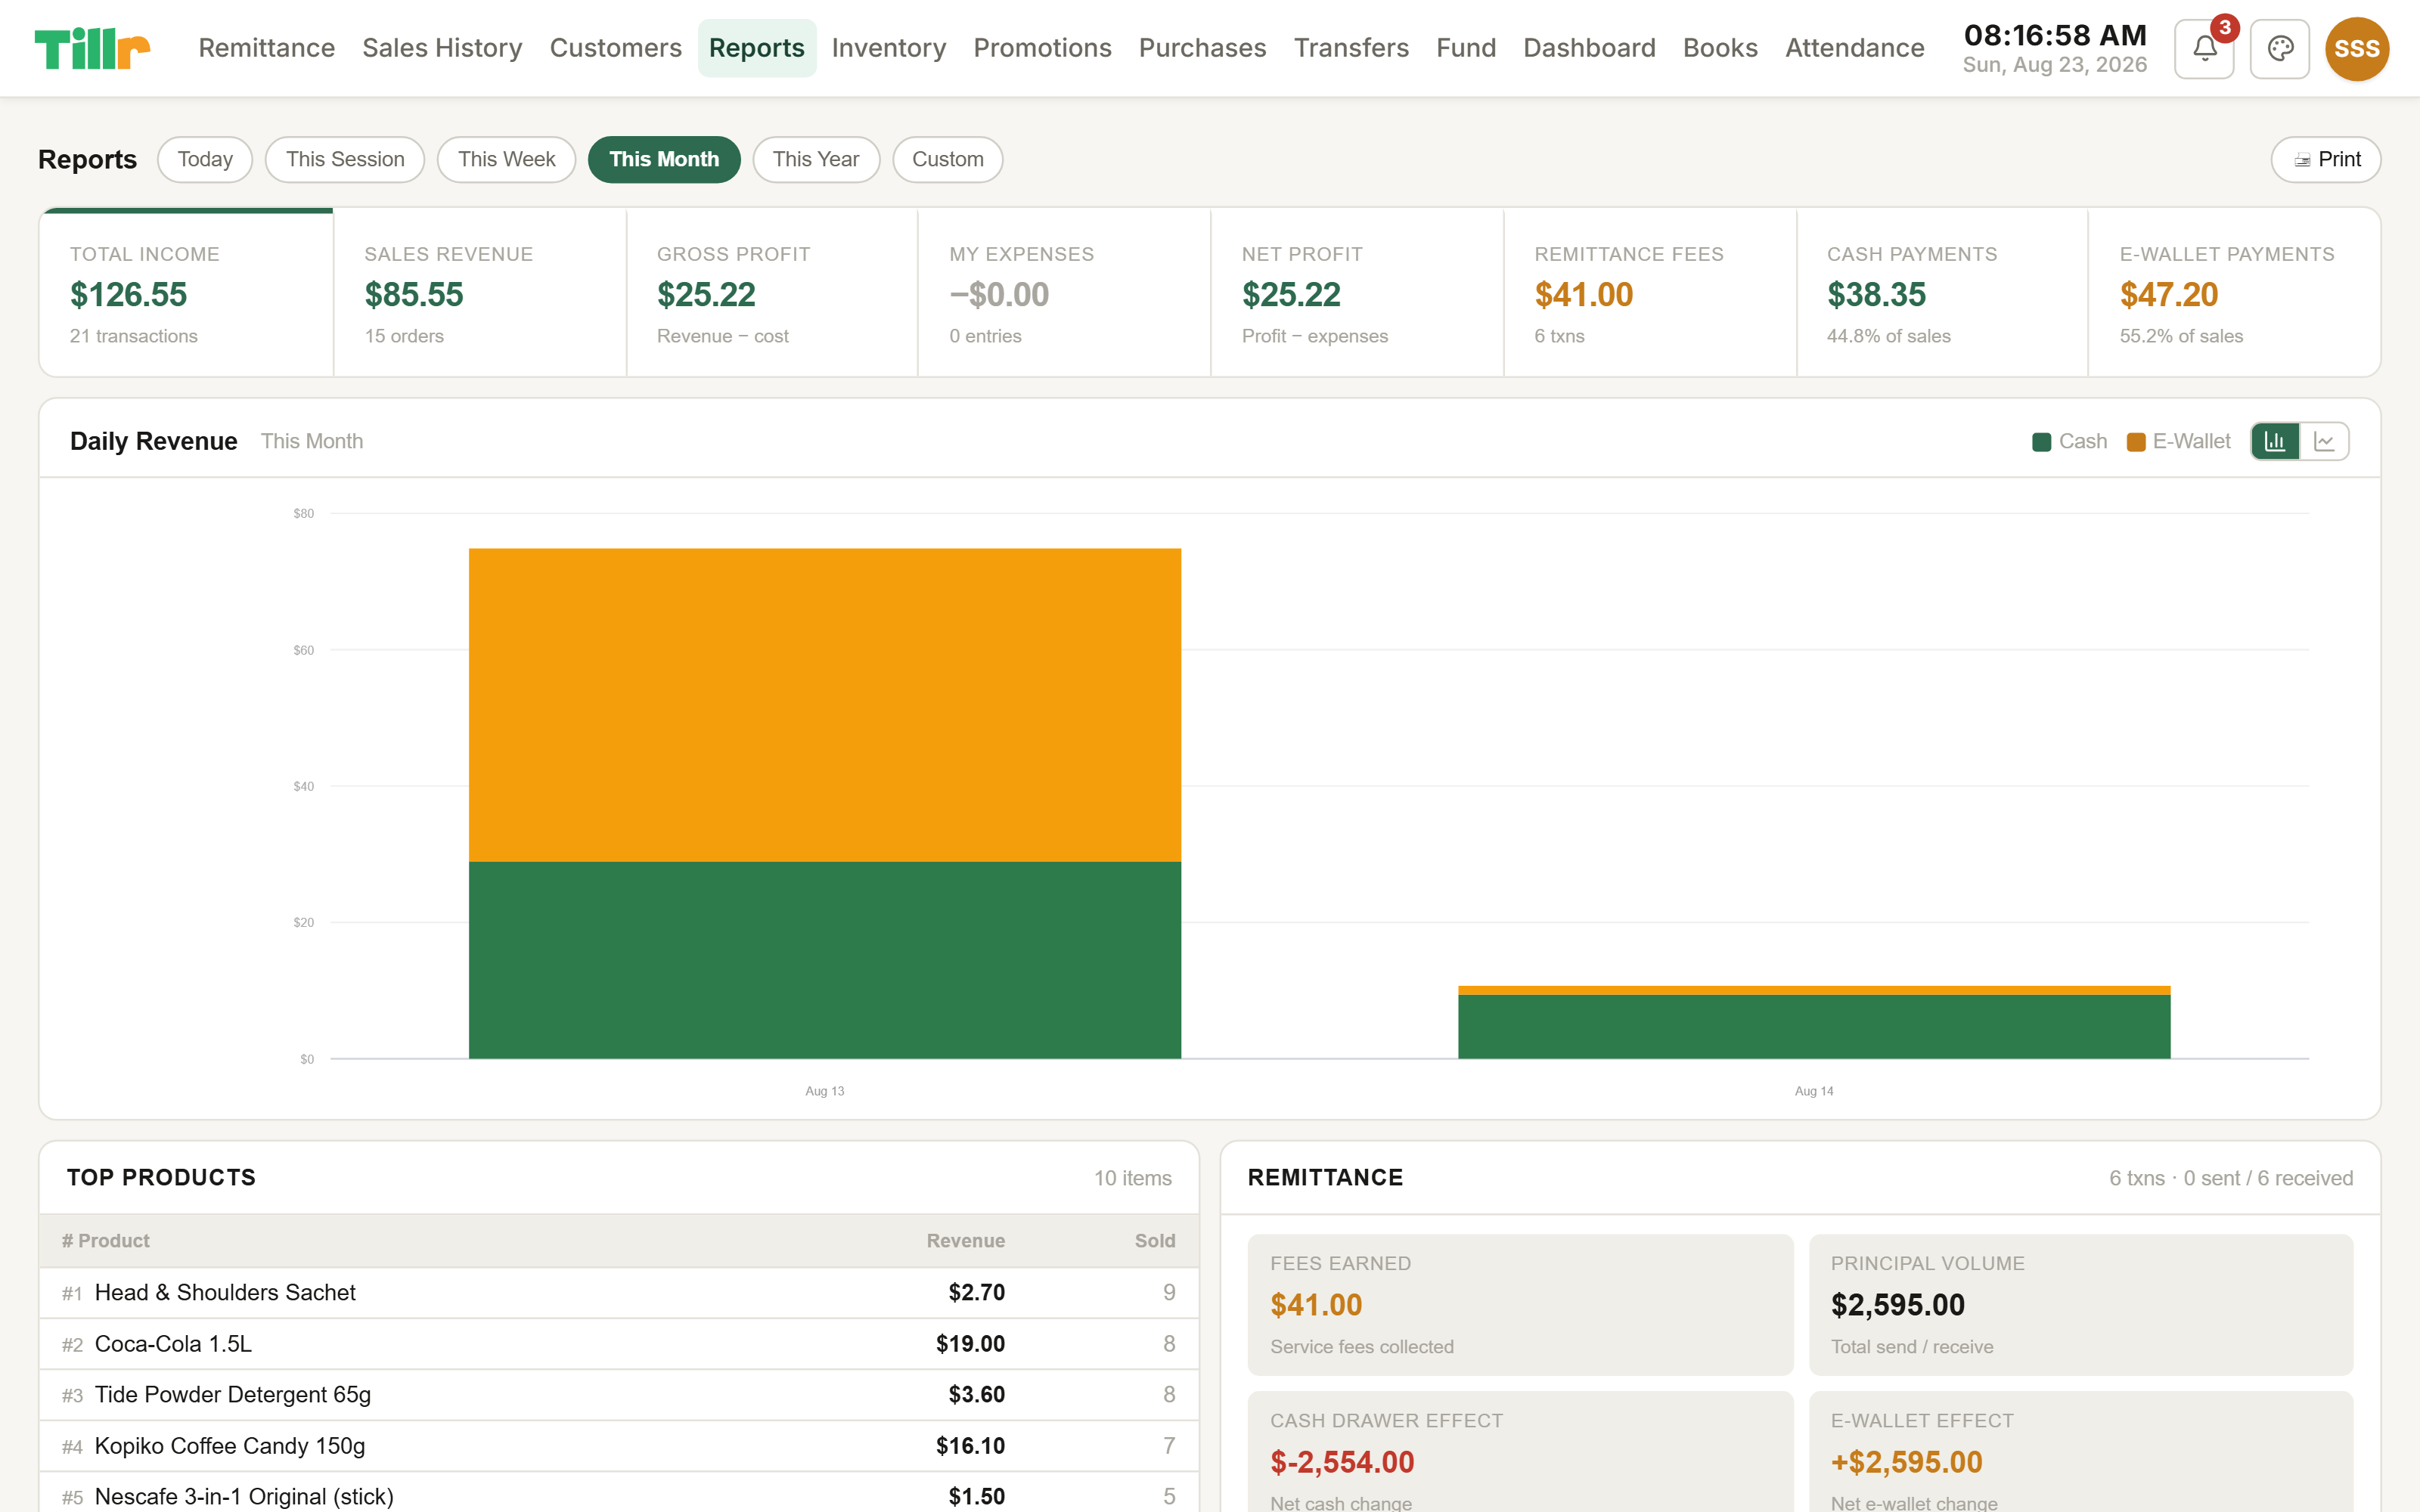Image resolution: width=2420 pixels, height=1512 pixels.
Task: Click the Aug 14 cash bar segment
Action: tap(1814, 1027)
